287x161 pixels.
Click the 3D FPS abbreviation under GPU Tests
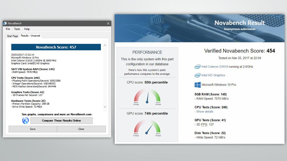click(204, 124)
